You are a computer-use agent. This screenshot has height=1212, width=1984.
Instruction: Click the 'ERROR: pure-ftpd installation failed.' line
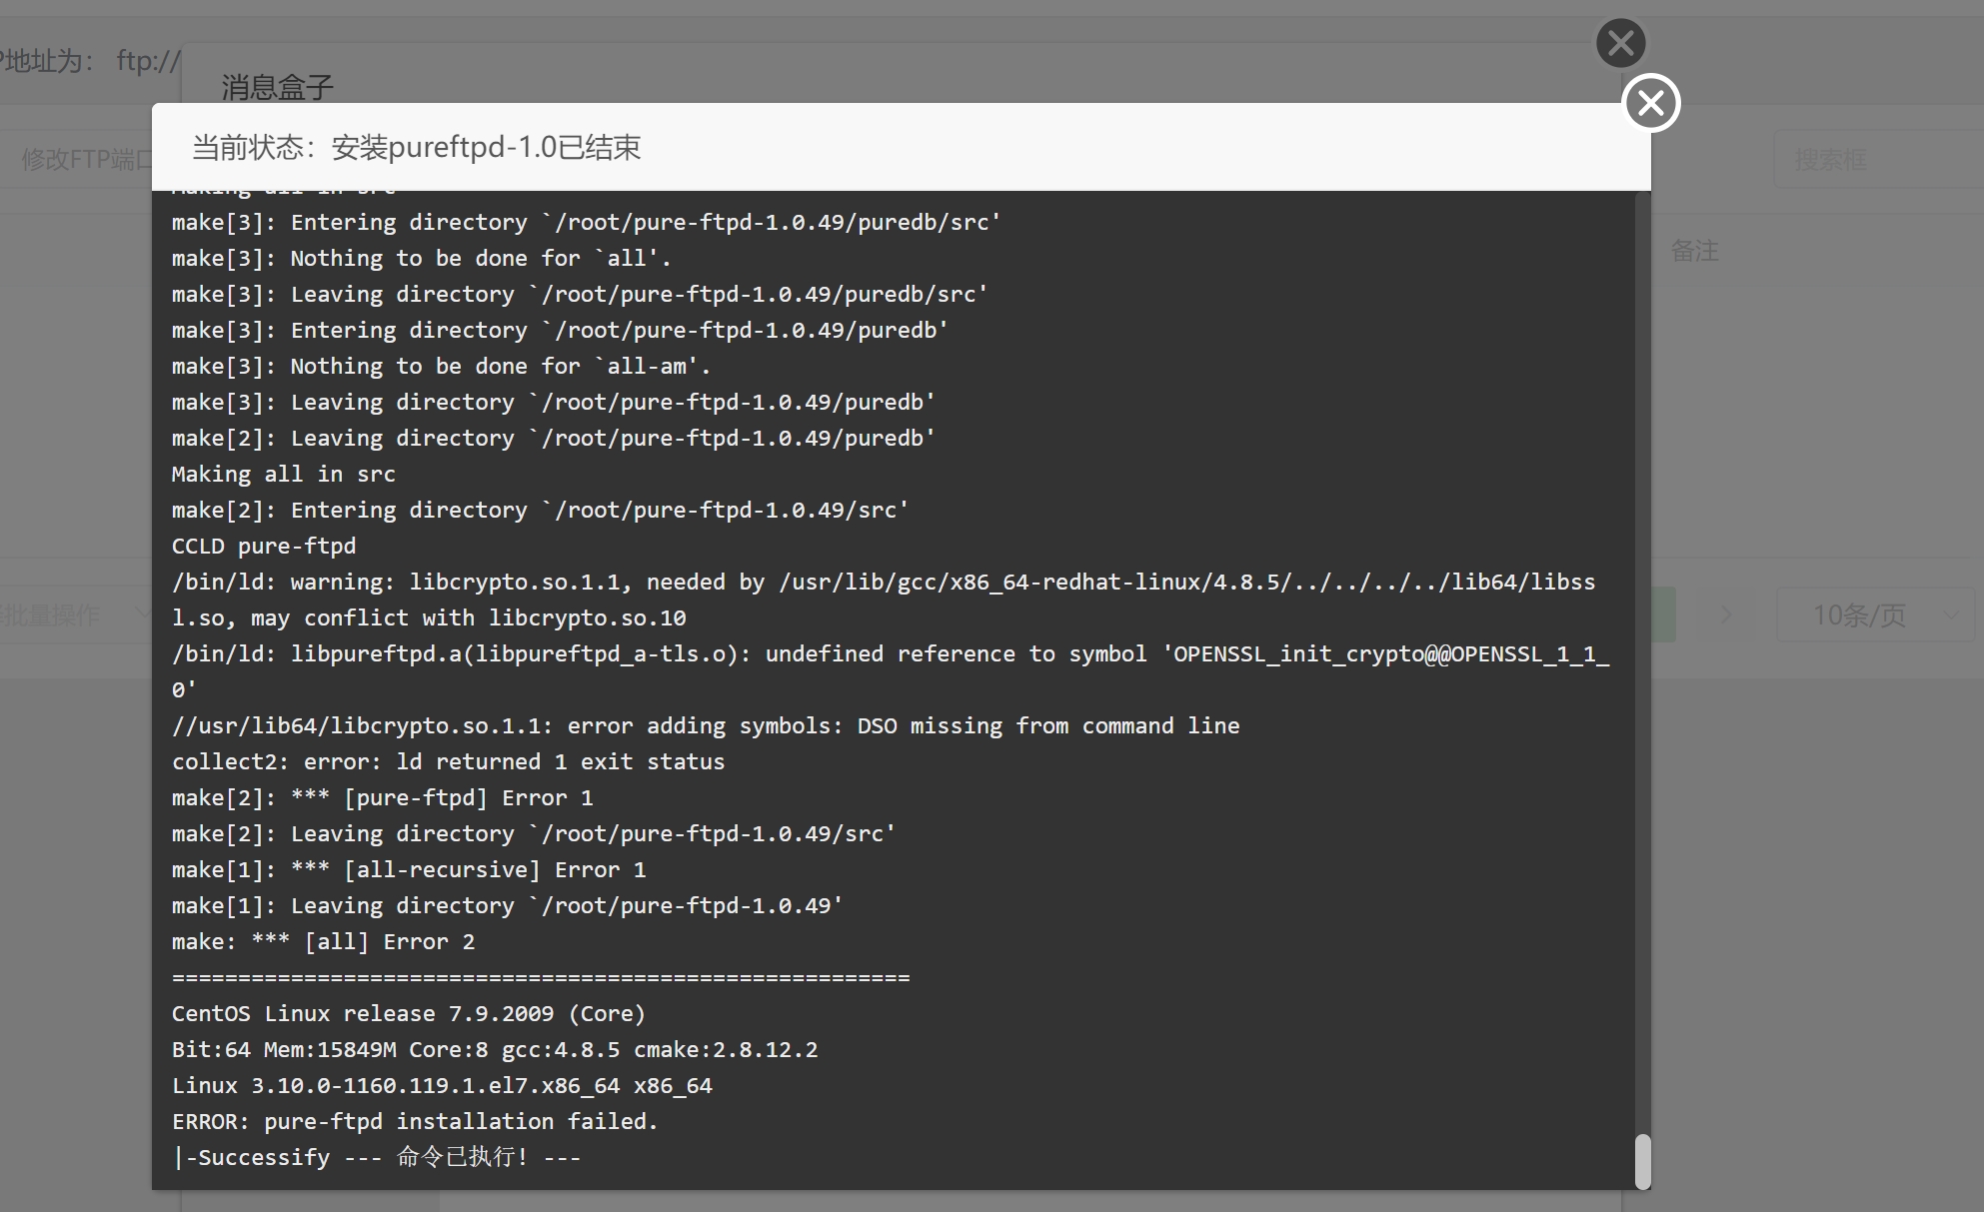pyautogui.click(x=415, y=1121)
